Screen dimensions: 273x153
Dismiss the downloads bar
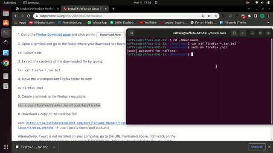tap(269, 147)
